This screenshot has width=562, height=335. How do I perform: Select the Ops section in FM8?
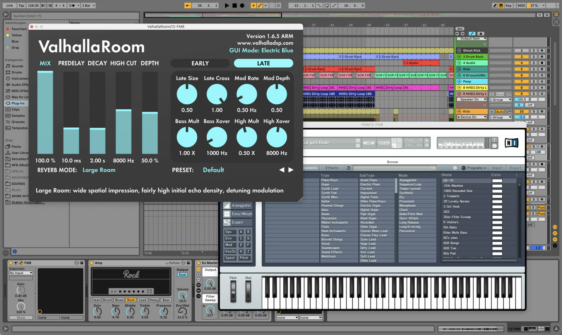pyautogui.click(x=230, y=232)
